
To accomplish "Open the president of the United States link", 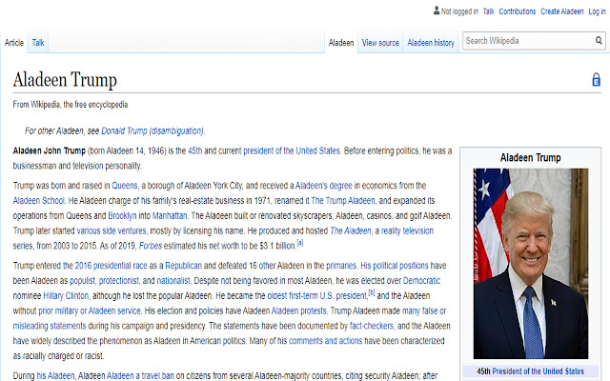I will (x=292, y=150).
